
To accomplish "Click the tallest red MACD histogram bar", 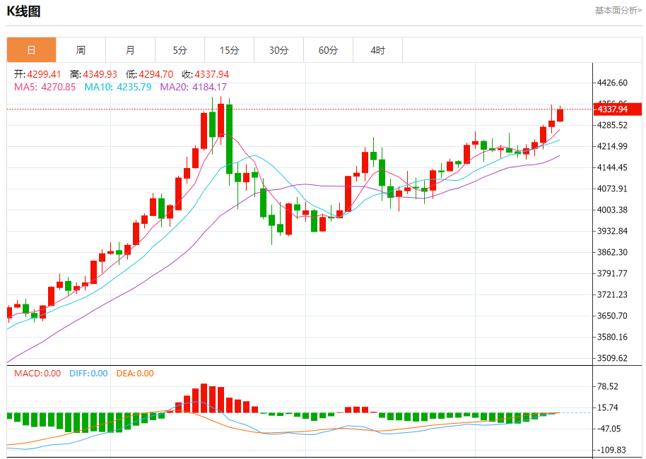I will 204,398.
